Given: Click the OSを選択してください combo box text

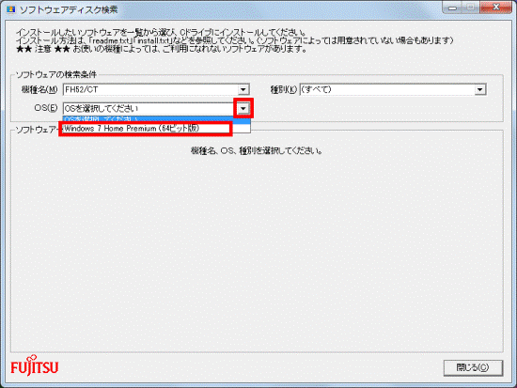Looking at the screenshot, I should (x=102, y=108).
